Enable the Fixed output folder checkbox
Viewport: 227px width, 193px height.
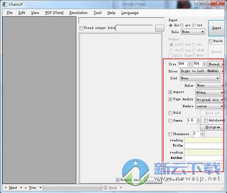[81, 28]
